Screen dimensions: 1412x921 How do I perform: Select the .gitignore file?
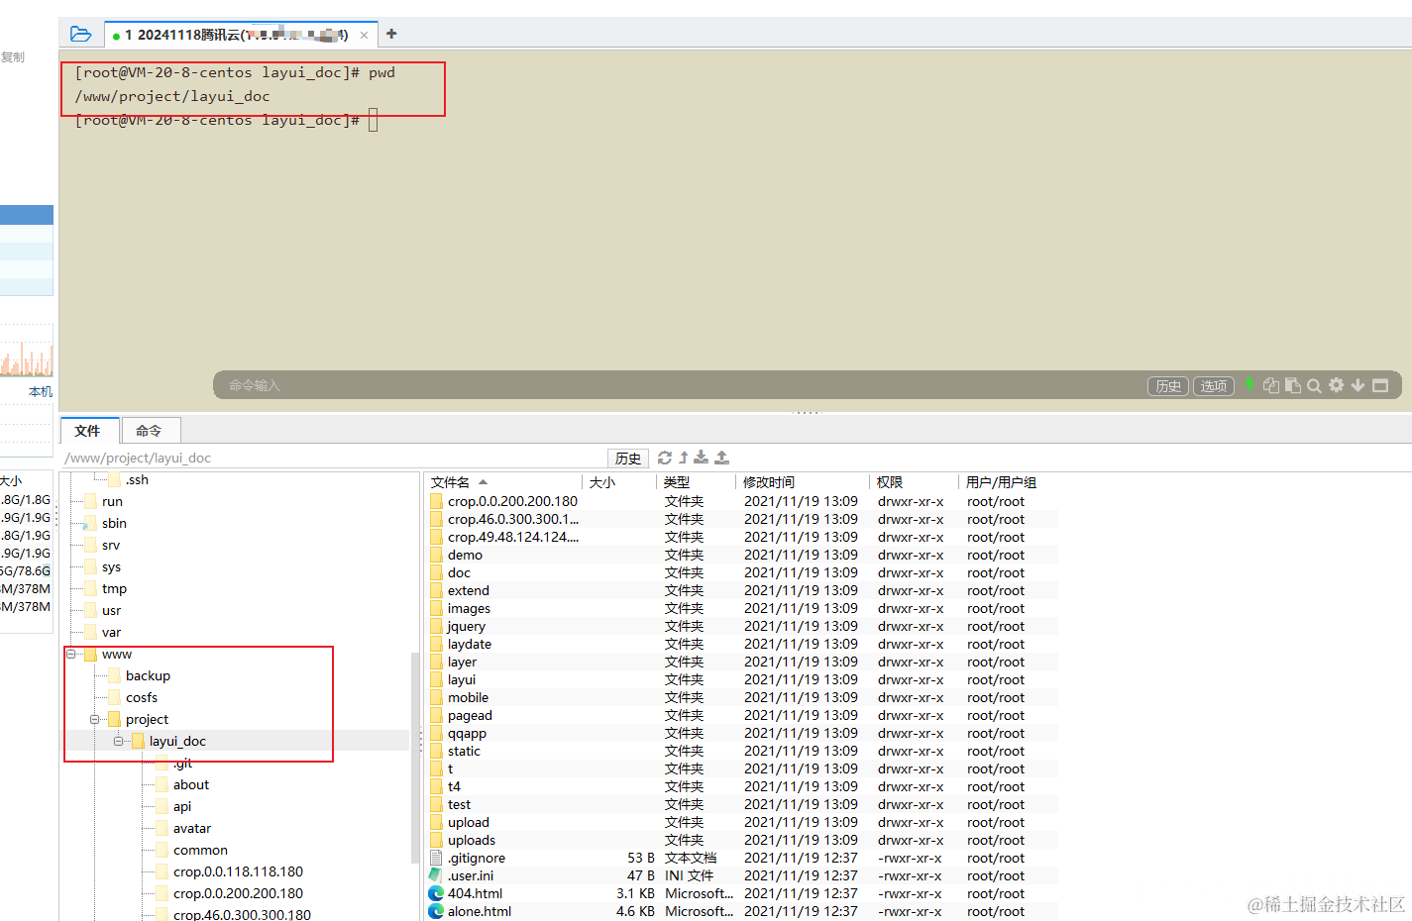tap(476, 858)
